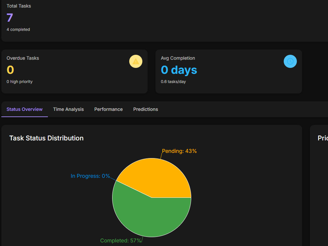This screenshot has width=328, height=246.
Task: Open the Predictions tab
Action: click(x=146, y=109)
